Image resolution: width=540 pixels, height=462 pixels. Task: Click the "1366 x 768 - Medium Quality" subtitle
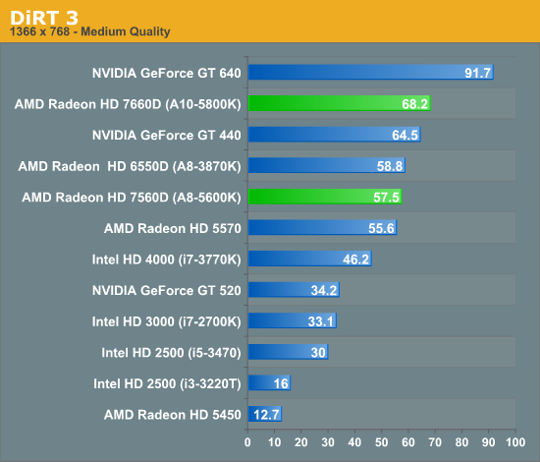click(x=90, y=31)
